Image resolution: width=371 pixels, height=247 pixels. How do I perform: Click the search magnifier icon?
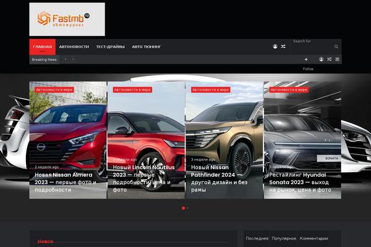(x=336, y=47)
